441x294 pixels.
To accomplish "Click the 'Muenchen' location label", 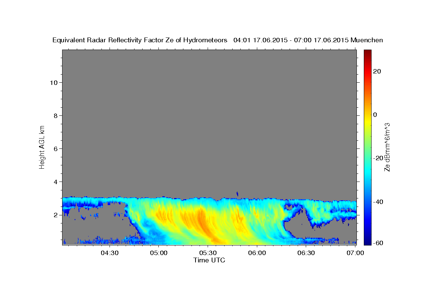I will (367, 40).
